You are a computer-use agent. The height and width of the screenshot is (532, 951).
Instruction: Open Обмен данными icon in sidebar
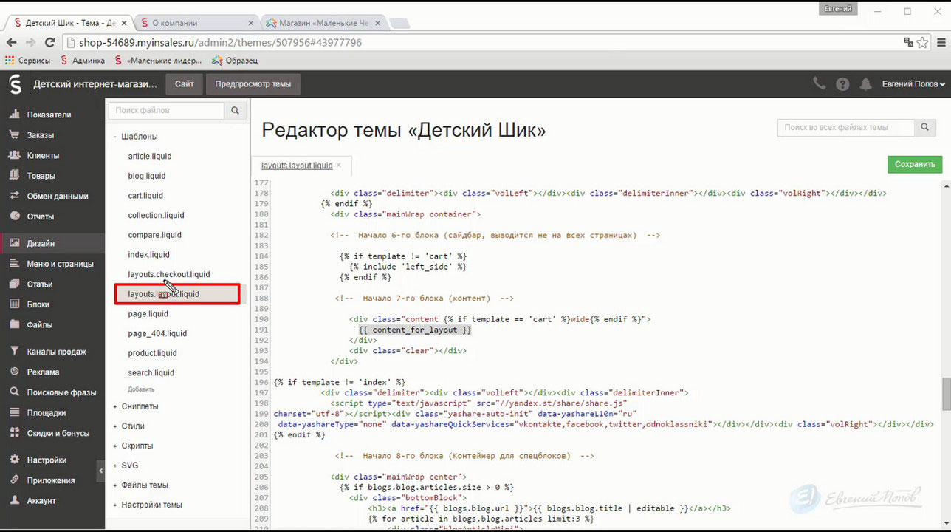(13, 196)
